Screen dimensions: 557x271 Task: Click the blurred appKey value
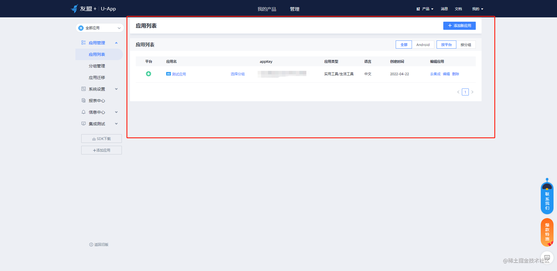point(282,74)
